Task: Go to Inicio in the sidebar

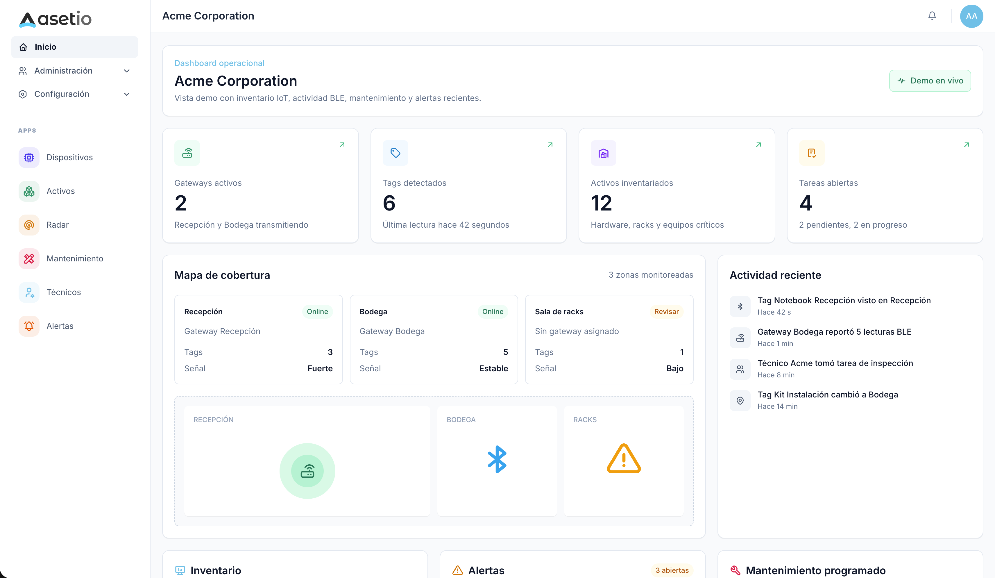Action: 75,47
